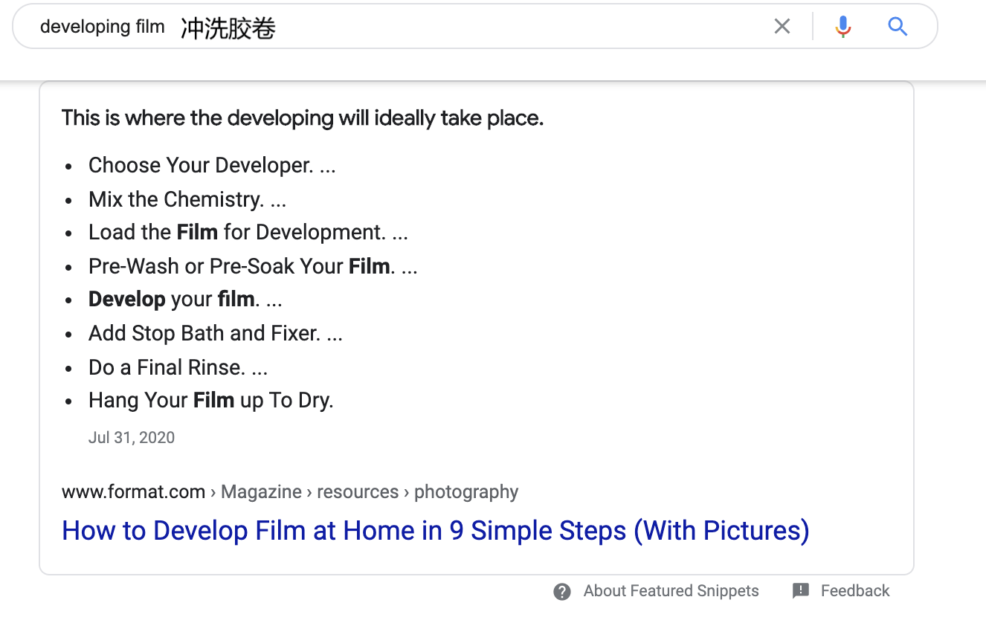Click the www.format.com breadcrumb URL
The width and height of the screenshot is (986, 623).
point(133,492)
